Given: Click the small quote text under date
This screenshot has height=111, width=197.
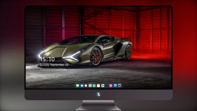Looking at the screenshot, I should click(x=53, y=69).
